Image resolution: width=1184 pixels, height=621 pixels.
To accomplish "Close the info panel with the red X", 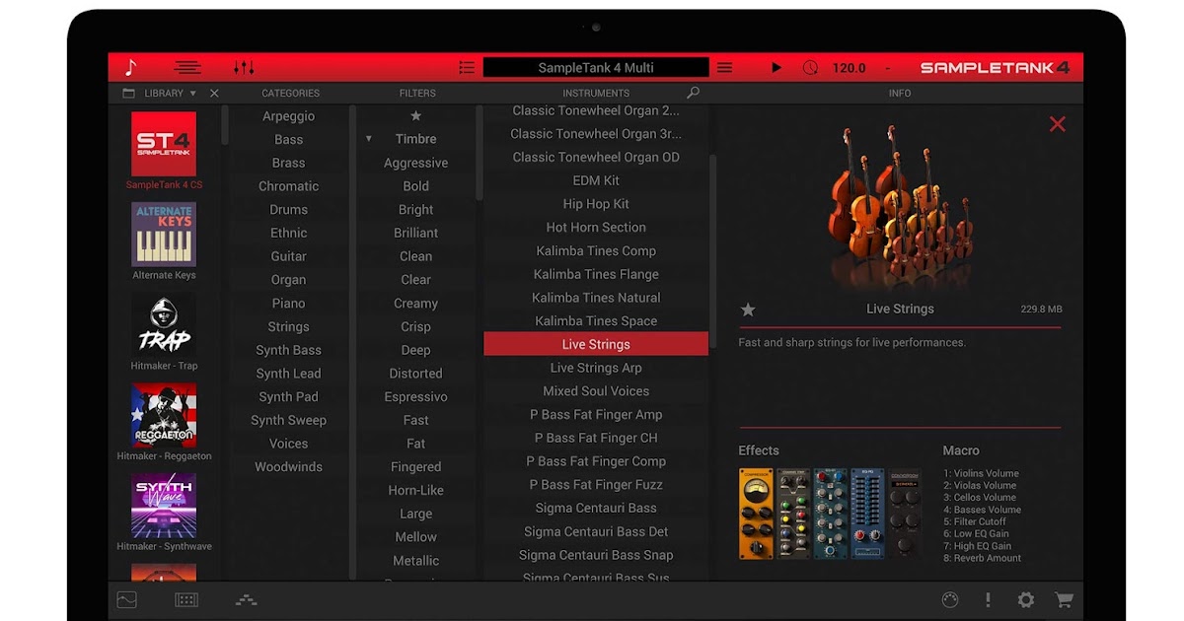I will click(1057, 124).
